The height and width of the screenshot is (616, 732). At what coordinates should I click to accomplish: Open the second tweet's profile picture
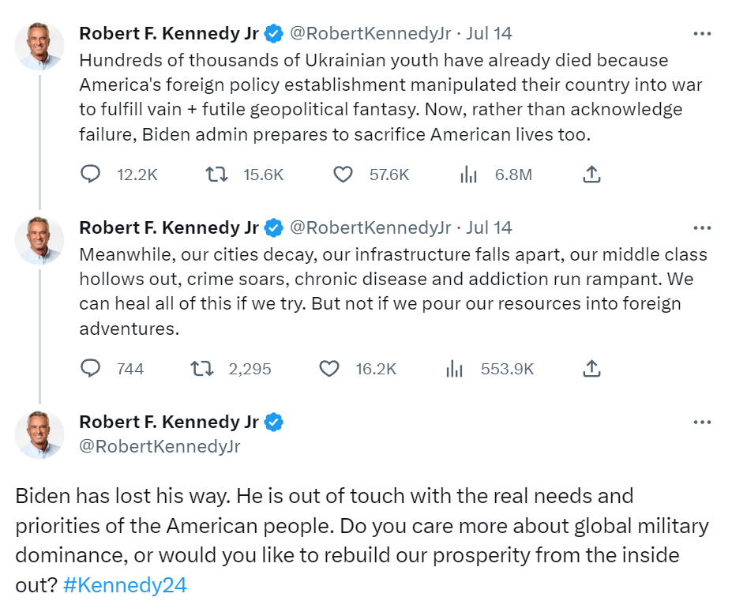pos(39,240)
